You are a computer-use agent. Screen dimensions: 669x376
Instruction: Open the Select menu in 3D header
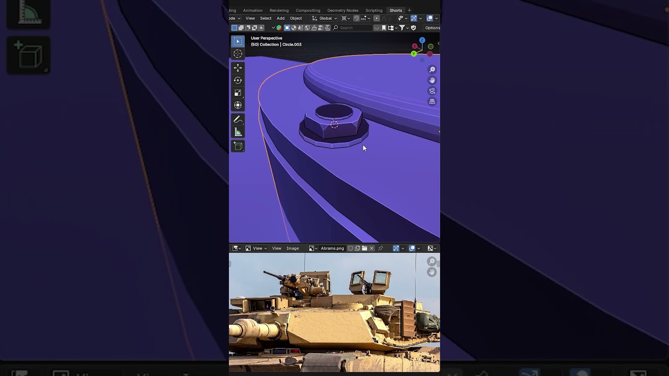pos(266,18)
